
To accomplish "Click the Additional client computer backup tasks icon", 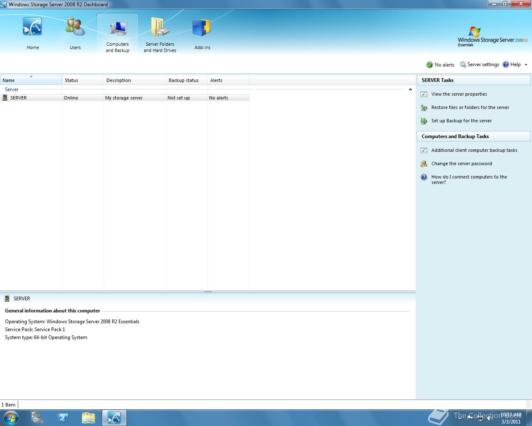I will [424, 151].
